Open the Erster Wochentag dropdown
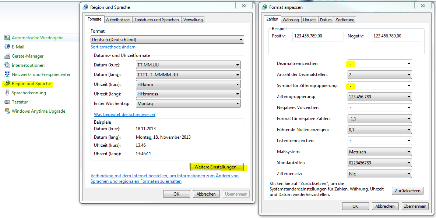Viewport: 436px width, 218px height. [188, 103]
